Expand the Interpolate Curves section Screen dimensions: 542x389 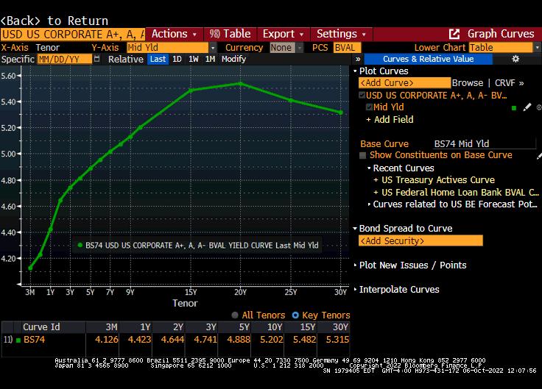(355, 289)
